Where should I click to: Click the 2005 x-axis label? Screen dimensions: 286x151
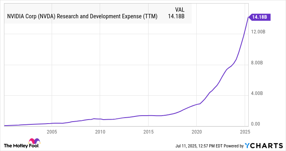click(52, 132)
